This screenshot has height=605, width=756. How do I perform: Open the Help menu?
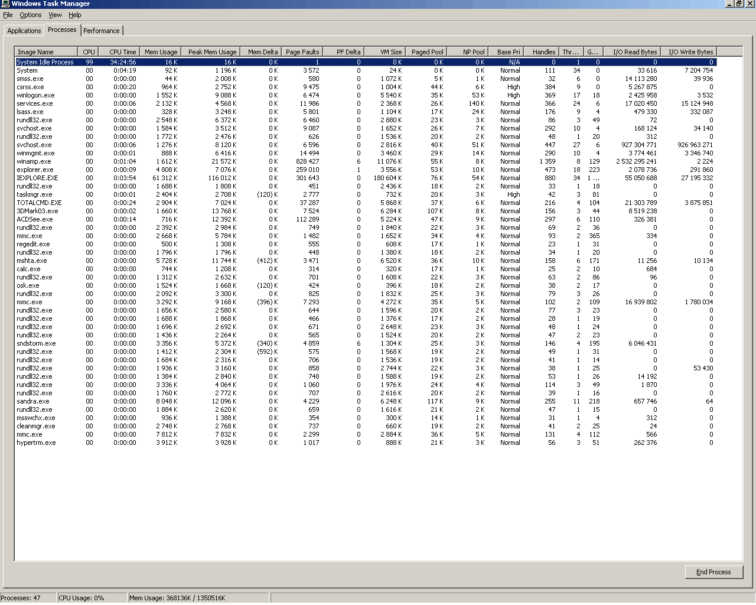(74, 15)
